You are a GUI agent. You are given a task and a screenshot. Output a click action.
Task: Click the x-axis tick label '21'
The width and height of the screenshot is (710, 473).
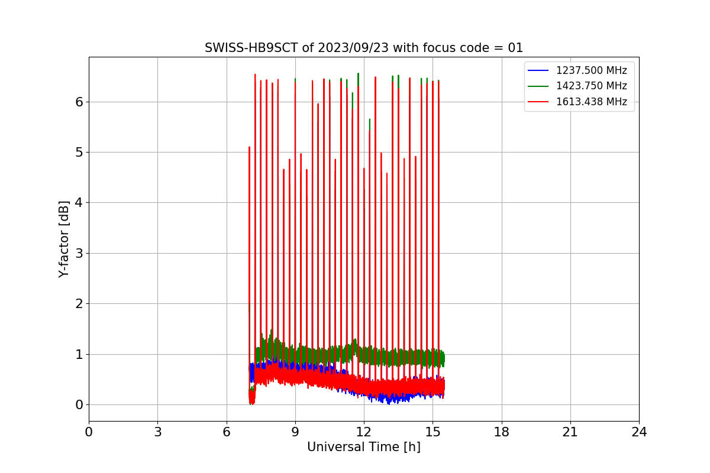tap(570, 432)
